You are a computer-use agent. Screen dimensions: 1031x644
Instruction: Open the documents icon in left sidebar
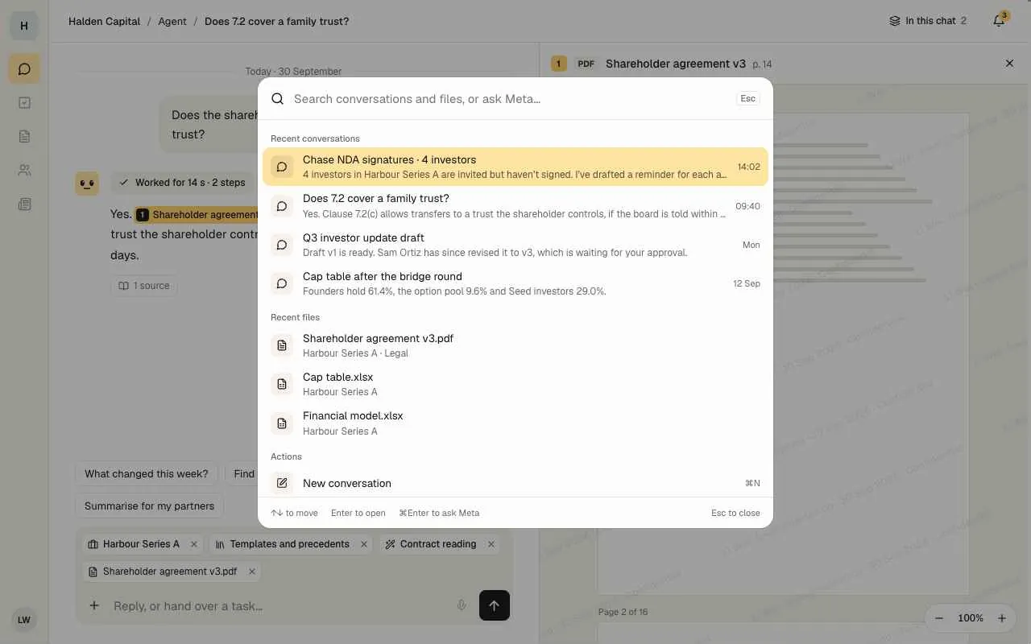[x=24, y=137]
